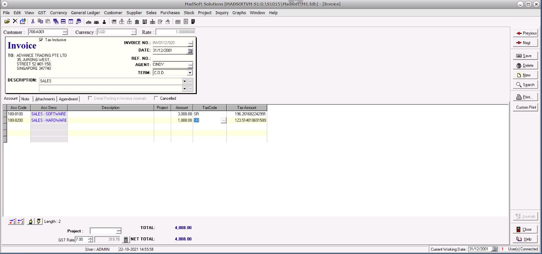Open the date calendar picker icon
The width and height of the screenshot is (542, 254).
[190, 51]
